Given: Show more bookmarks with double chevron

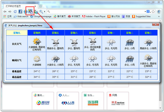Looking at the screenshot, I should (159, 16).
